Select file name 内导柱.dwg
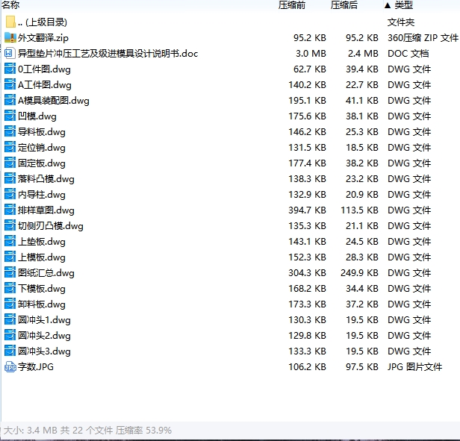The image size is (460, 441). (42, 195)
